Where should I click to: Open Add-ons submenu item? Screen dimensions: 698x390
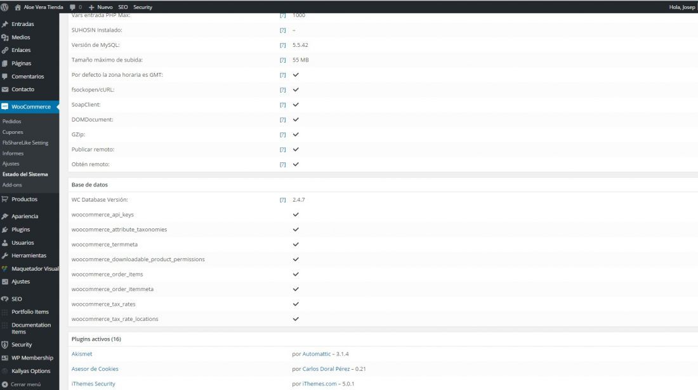click(x=12, y=185)
